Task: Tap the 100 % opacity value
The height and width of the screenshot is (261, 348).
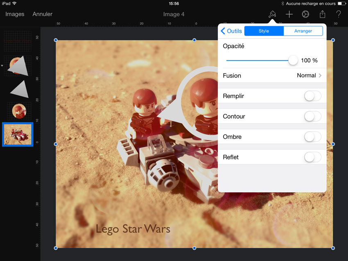Action: (x=309, y=60)
